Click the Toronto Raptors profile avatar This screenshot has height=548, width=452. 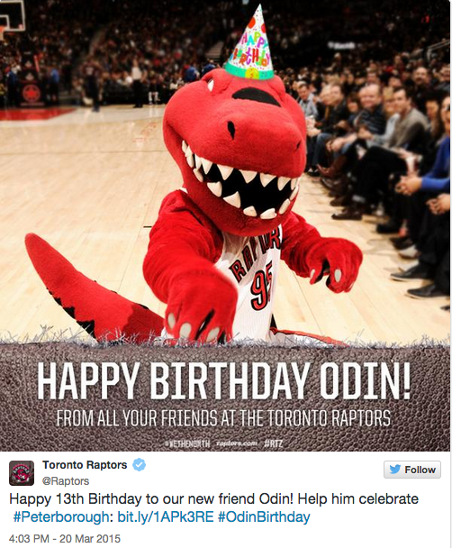point(22,473)
